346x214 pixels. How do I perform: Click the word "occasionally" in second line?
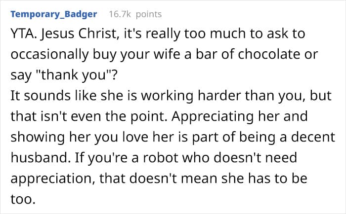(x=49, y=55)
